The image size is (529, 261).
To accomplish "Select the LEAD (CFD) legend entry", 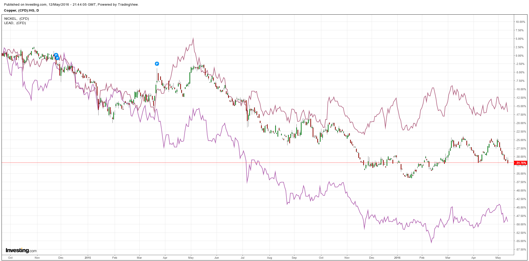I will tap(15, 23).
